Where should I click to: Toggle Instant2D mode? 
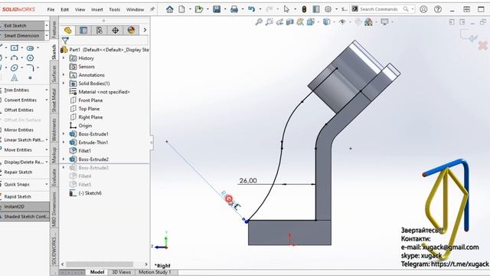pos(24,206)
